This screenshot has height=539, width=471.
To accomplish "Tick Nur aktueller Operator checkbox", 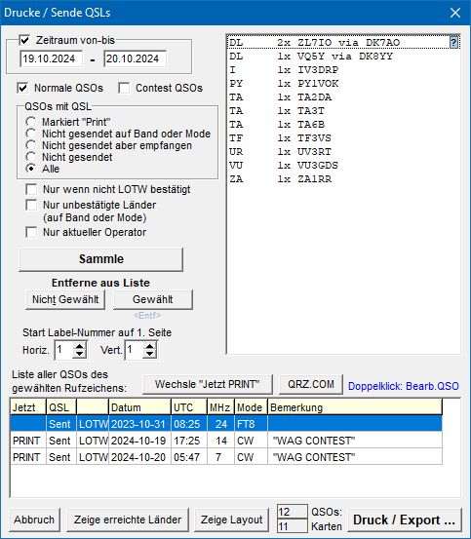I will (x=31, y=232).
